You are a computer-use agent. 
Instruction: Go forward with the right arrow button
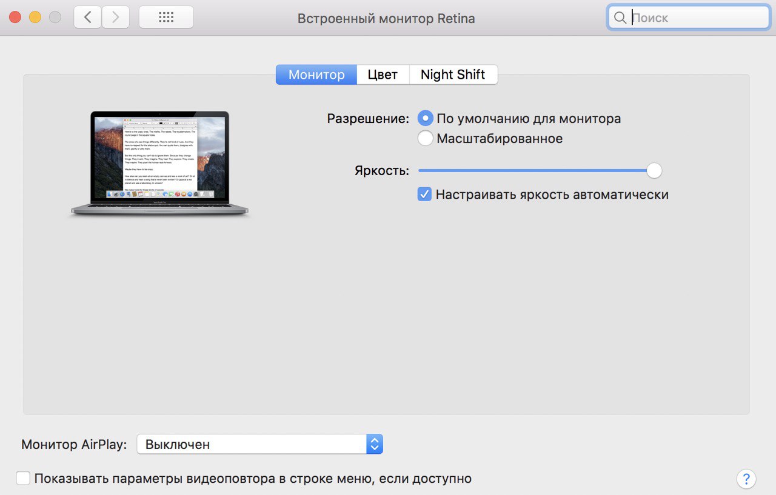coord(115,18)
